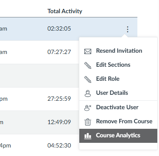
Task: Open Course Analytics from the menu
Action: tap(118, 136)
